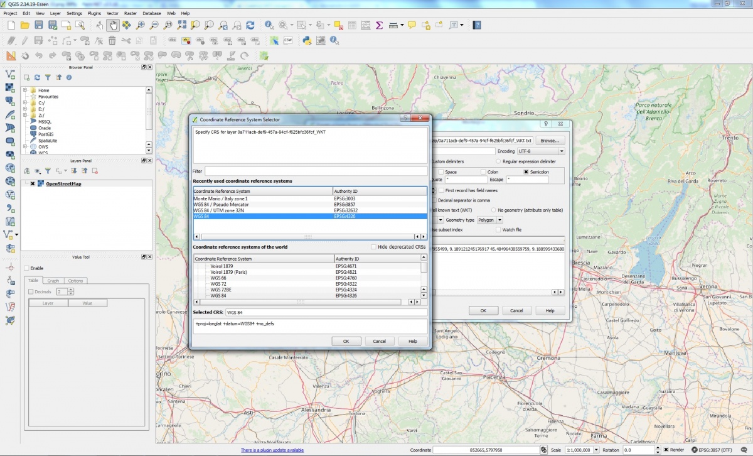Click the Add Delimited Text Layer comma icon
Image resolution: width=753 pixels, height=456 pixels.
click(x=10, y=209)
